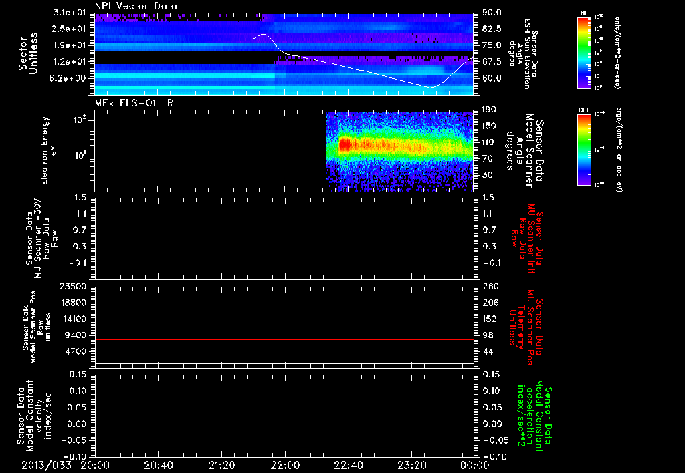This screenshot has width=685, height=473.
Task: Select the NPI Vector Data panel title
Action: tap(136, 6)
